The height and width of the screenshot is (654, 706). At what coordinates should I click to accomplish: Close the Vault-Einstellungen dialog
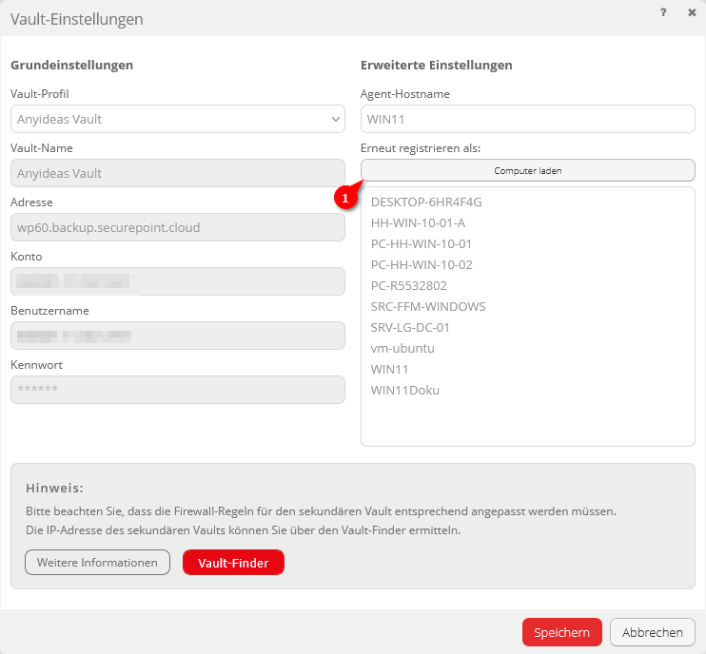click(x=692, y=12)
